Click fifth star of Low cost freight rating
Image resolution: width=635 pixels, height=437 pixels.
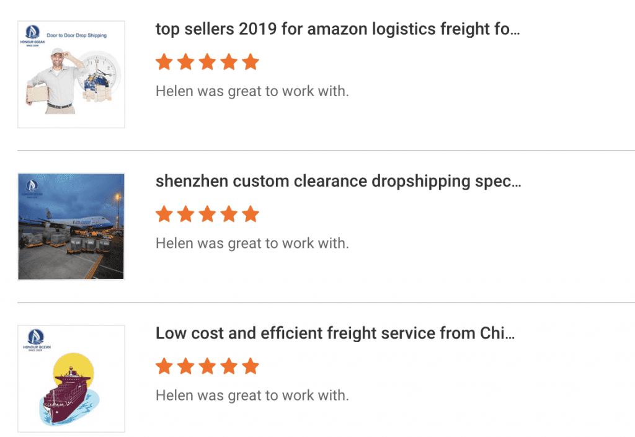pos(251,366)
